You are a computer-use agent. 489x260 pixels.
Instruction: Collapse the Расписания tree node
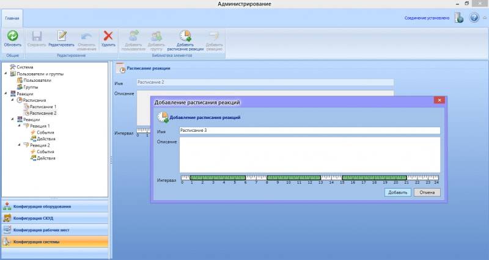12,100
